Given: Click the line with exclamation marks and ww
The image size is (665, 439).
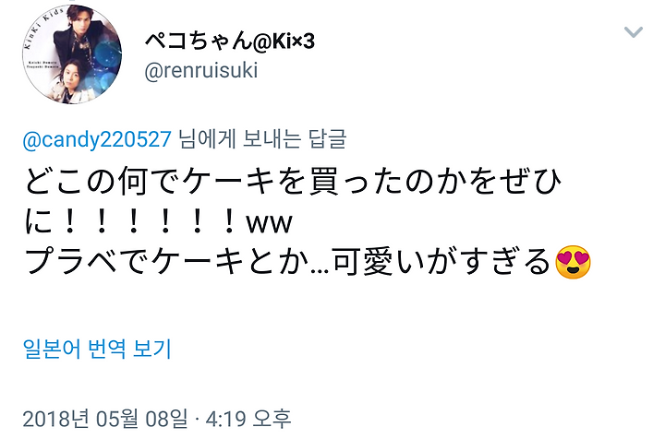Looking at the screenshot, I should click(x=159, y=221).
